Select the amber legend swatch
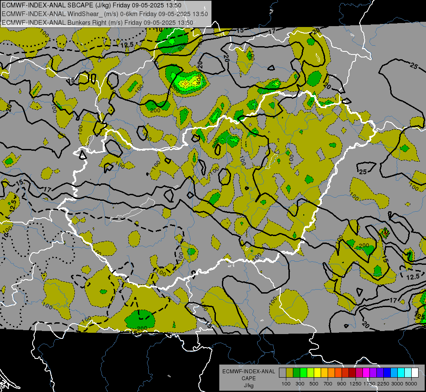Image resolution: width=426 pixels, height=392 pixels. tap(324, 373)
